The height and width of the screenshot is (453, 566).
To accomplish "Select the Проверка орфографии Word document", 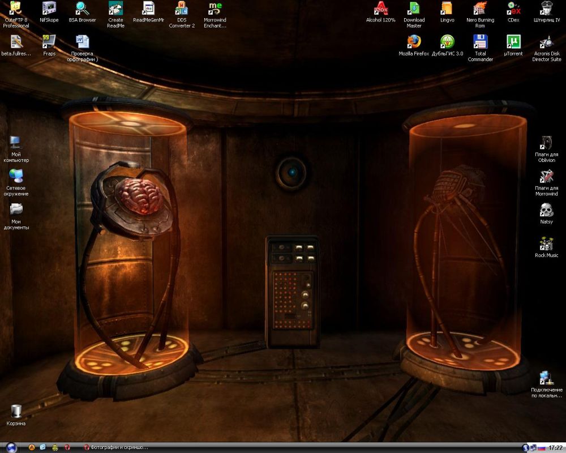I will [82, 48].
